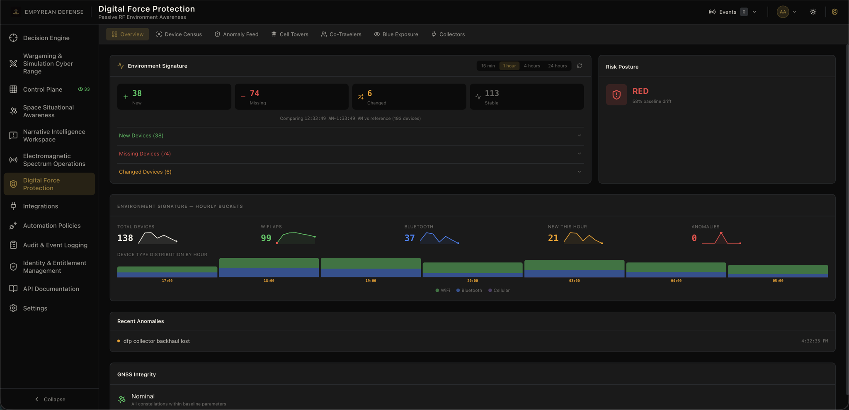Open Device Census tab
Image resolution: width=849 pixels, height=410 pixels.
pyautogui.click(x=179, y=34)
